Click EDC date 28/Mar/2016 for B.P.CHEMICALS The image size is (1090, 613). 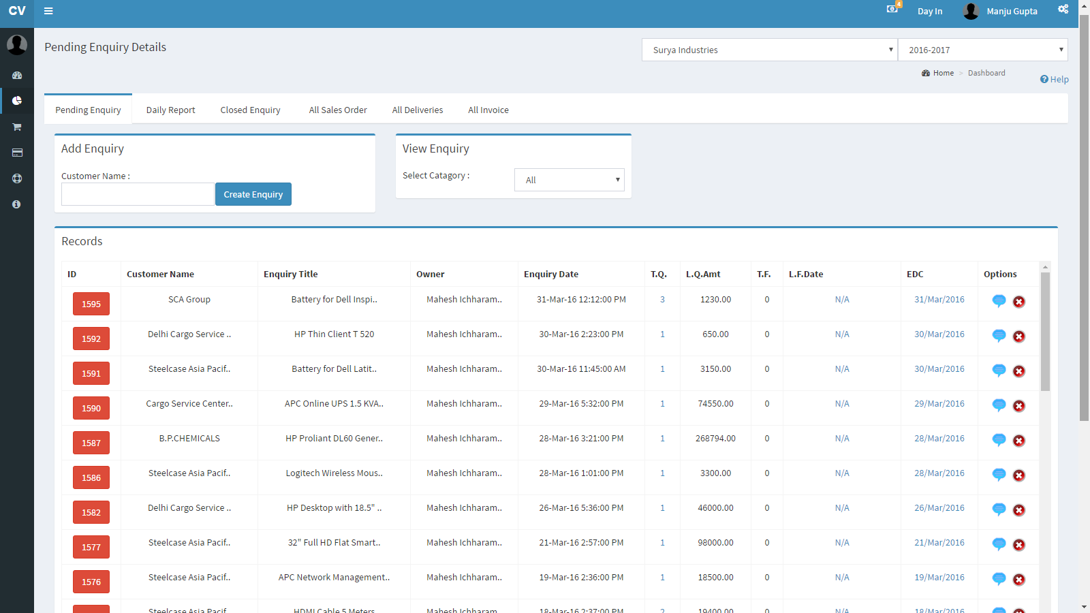(x=939, y=438)
